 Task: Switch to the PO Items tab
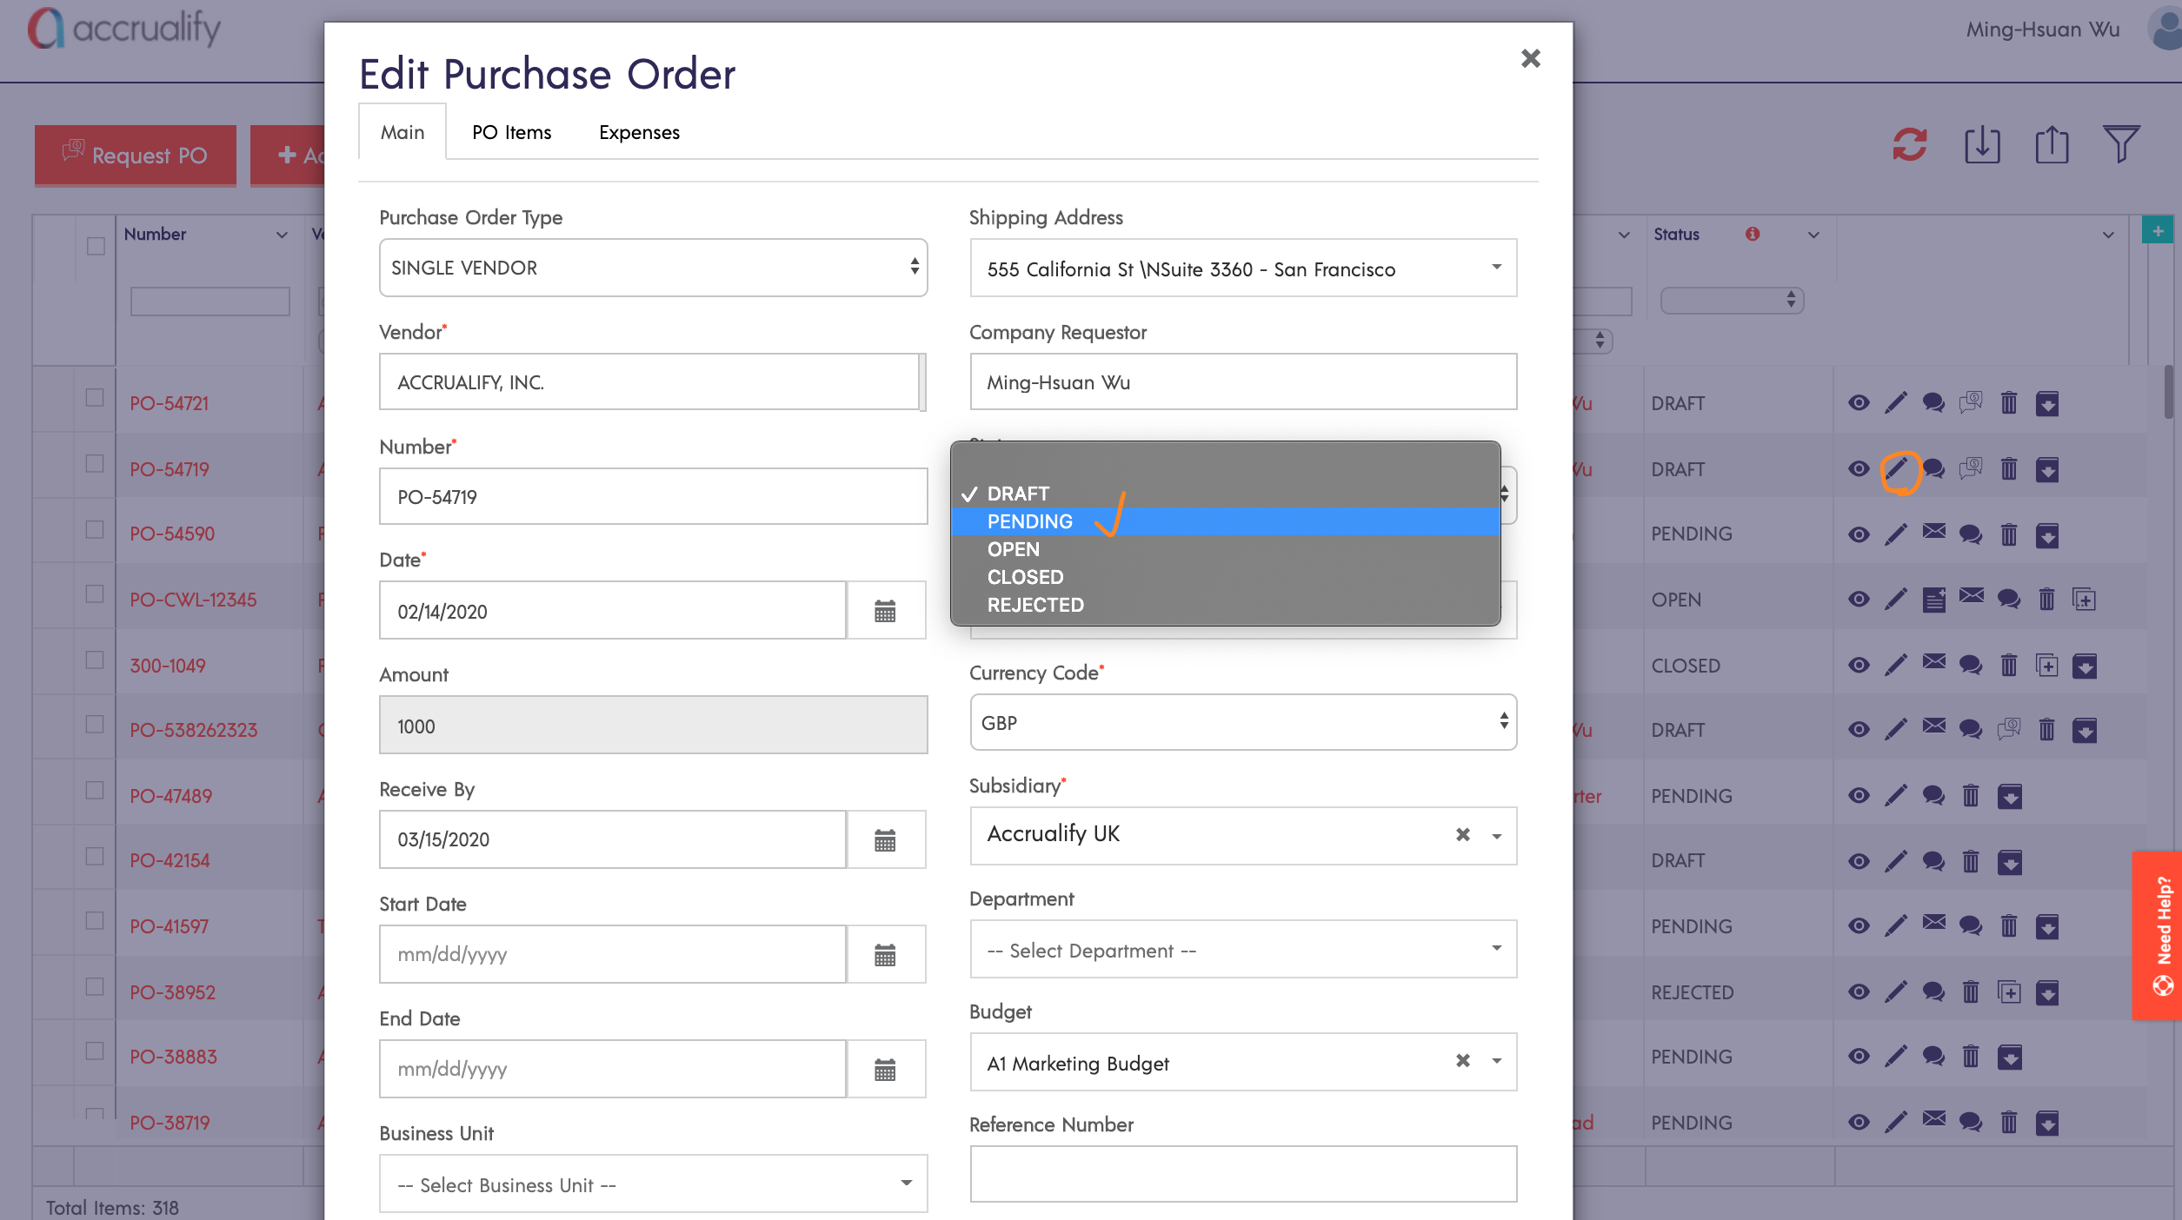coord(511,132)
